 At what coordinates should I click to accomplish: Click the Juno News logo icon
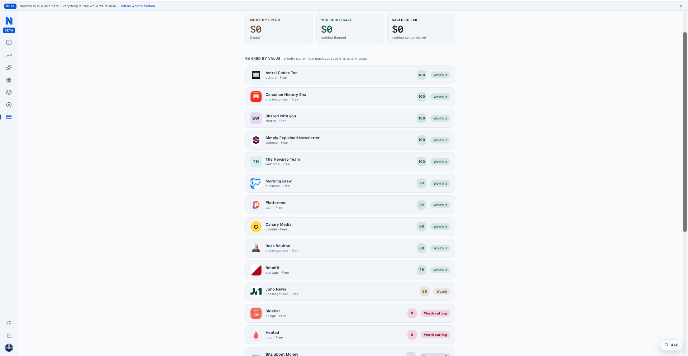click(x=256, y=292)
